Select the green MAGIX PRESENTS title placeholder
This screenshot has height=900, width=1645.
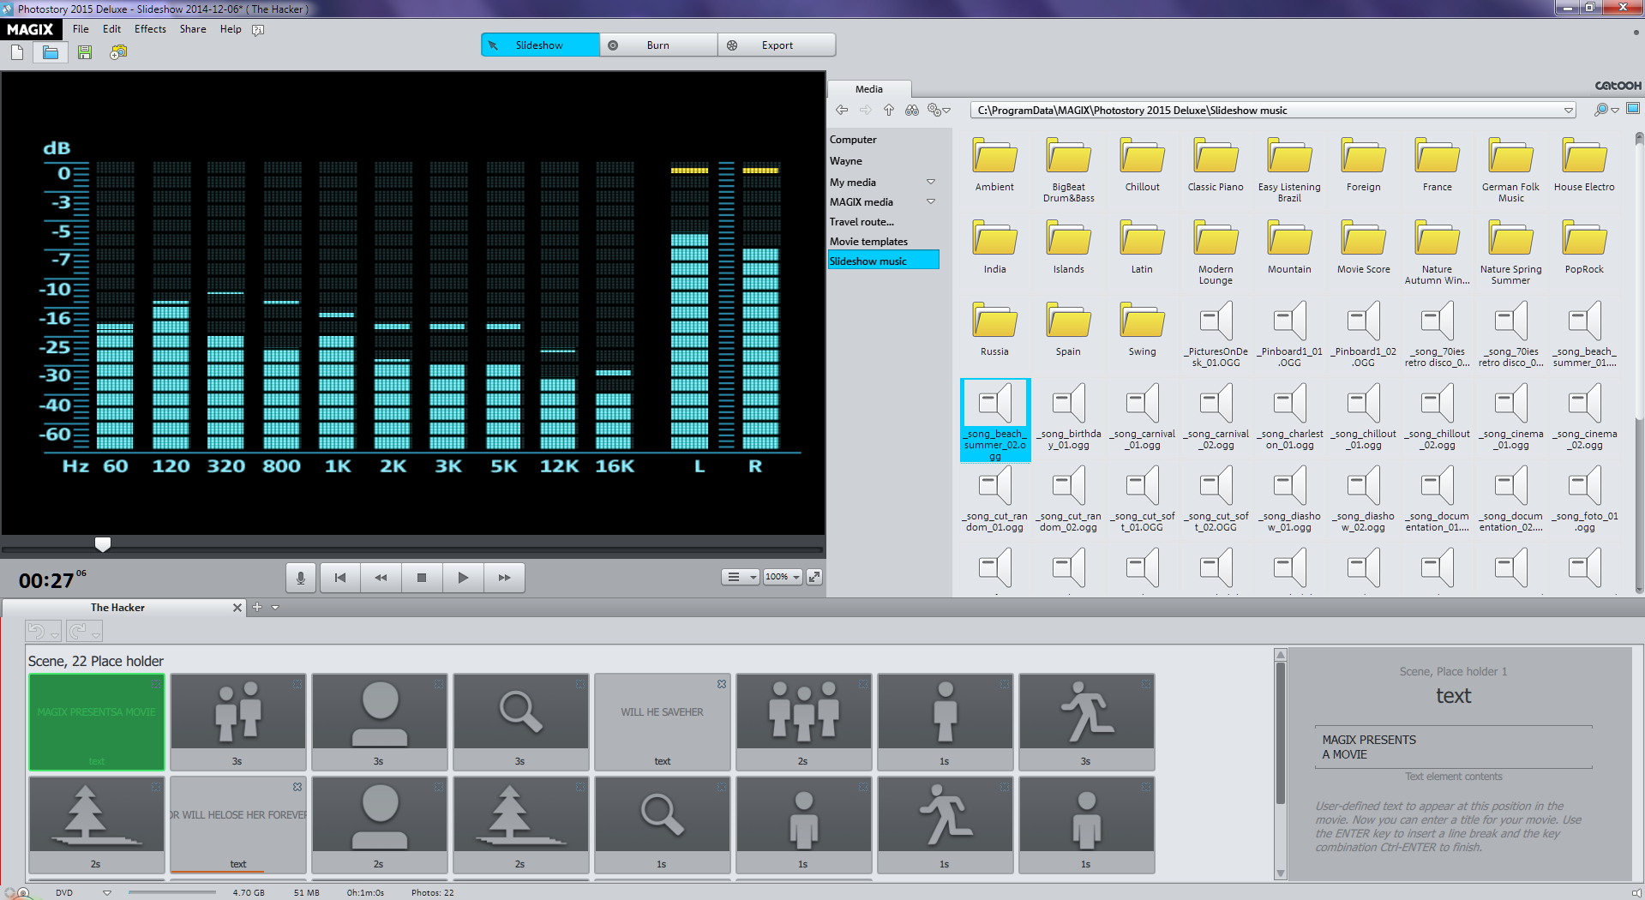(97, 722)
